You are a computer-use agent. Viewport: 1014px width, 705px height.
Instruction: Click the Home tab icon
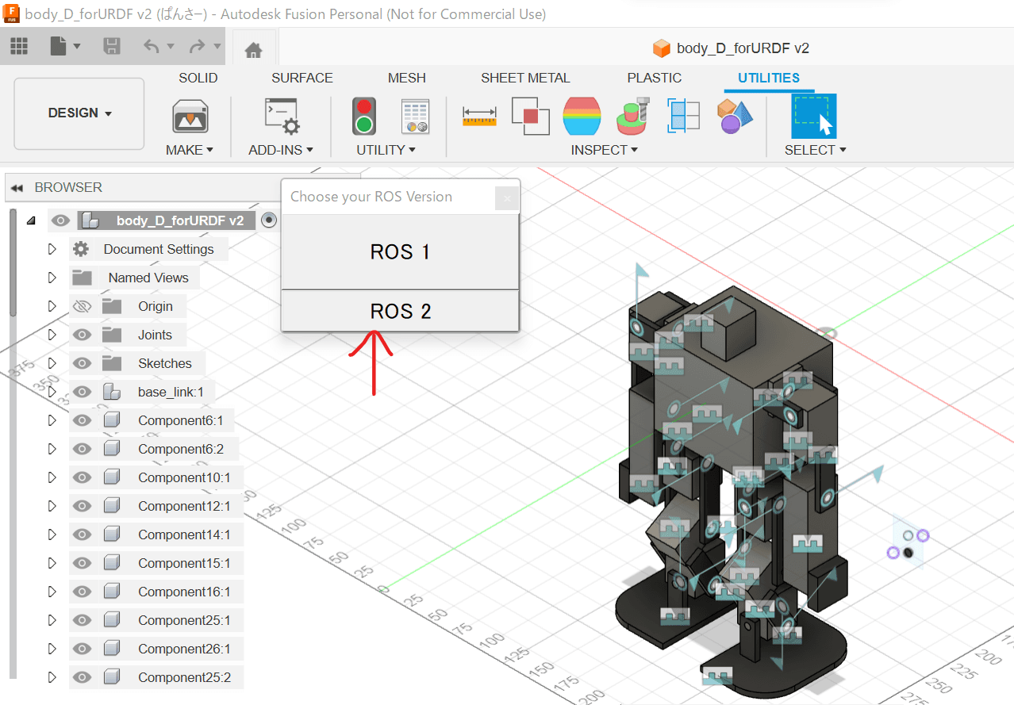pos(253,49)
